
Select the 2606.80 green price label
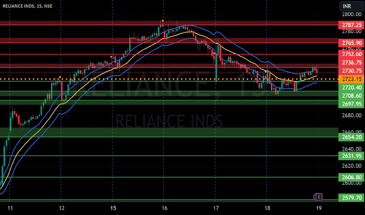click(x=351, y=177)
